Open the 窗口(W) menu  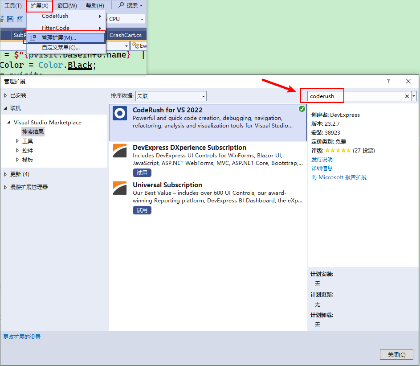pyautogui.click(x=67, y=6)
